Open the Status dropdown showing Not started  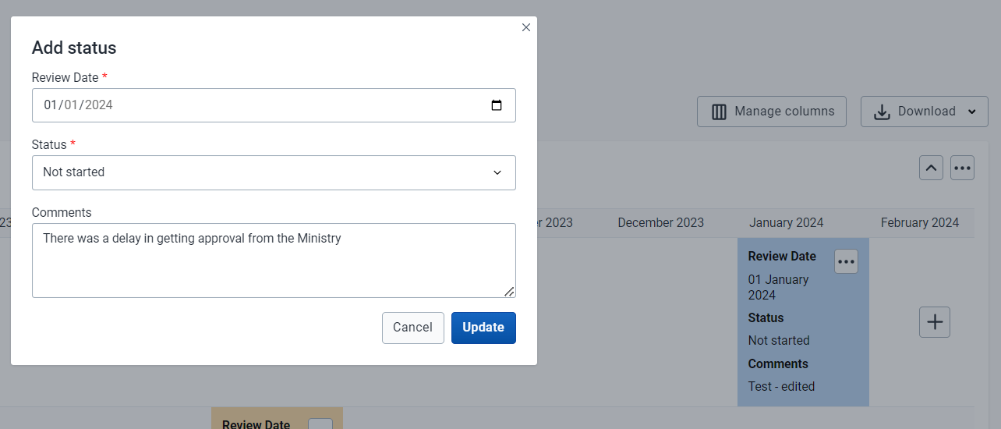pyautogui.click(x=274, y=172)
